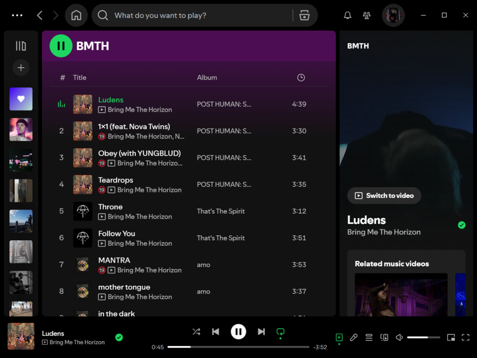Pause playback in the bottom bar
This screenshot has width=477, height=358.
point(238,331)
